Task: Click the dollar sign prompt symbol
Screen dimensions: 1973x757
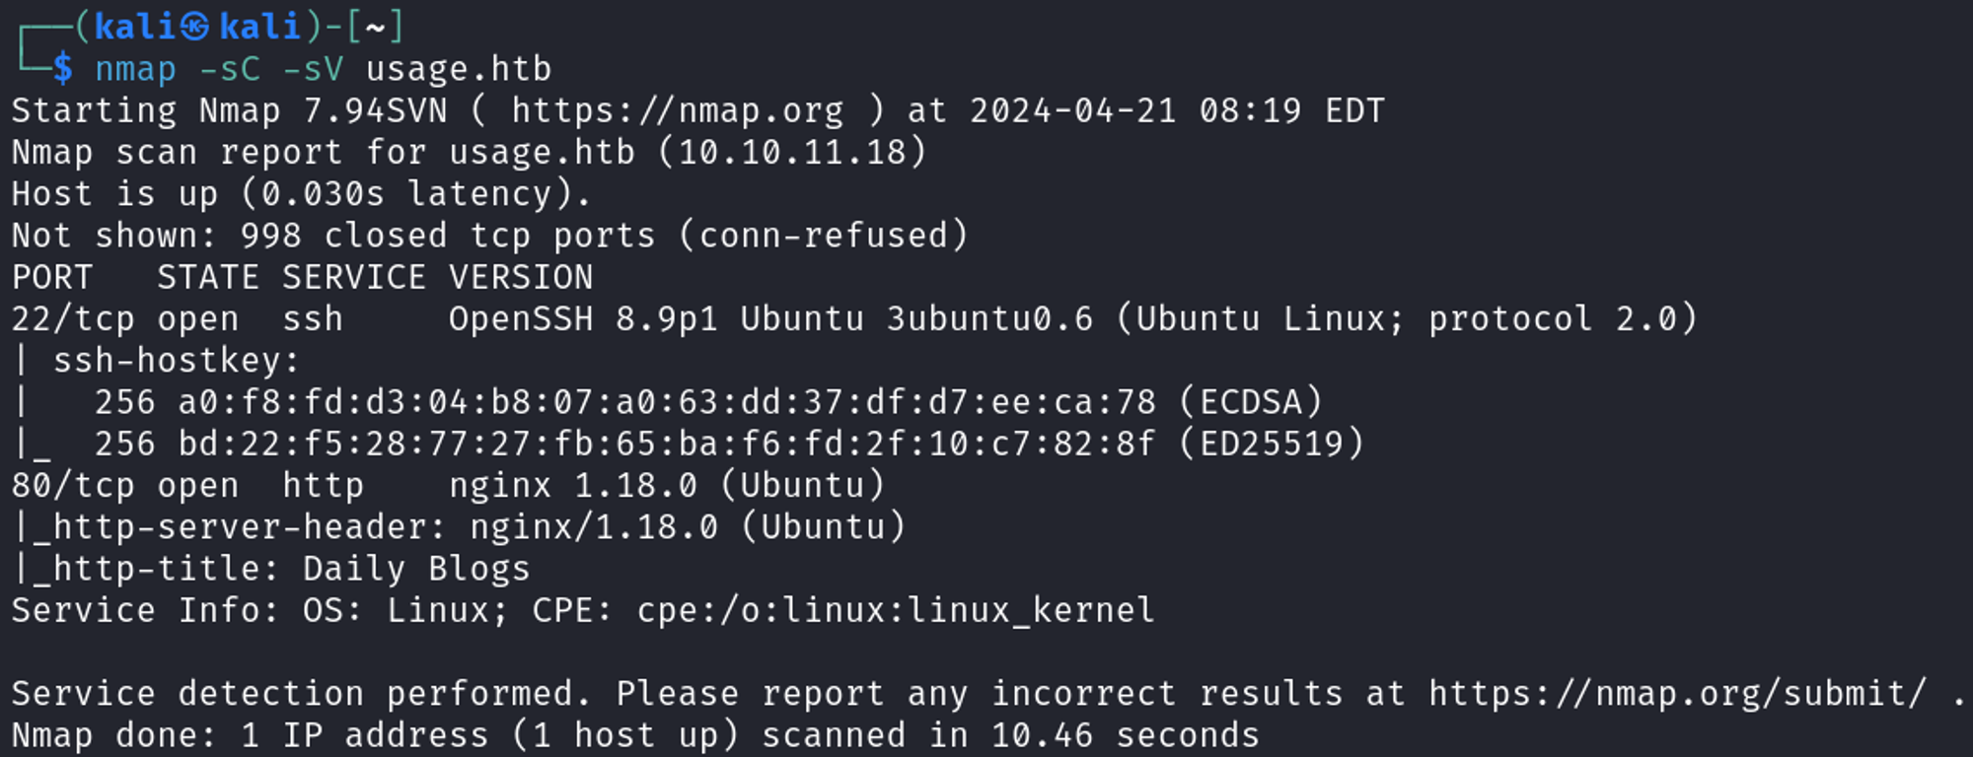Action: coord(63,69)
